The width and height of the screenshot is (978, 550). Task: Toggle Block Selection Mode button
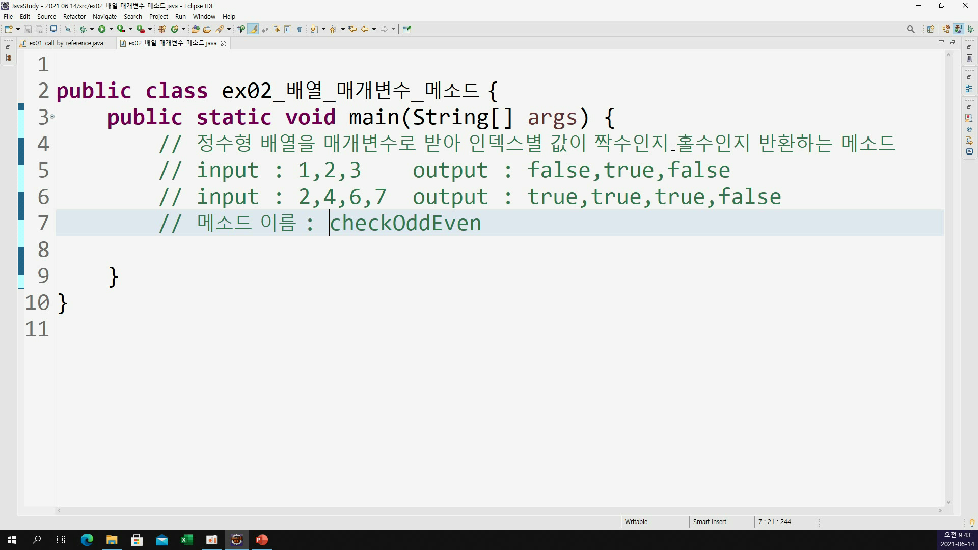[288, 29]
